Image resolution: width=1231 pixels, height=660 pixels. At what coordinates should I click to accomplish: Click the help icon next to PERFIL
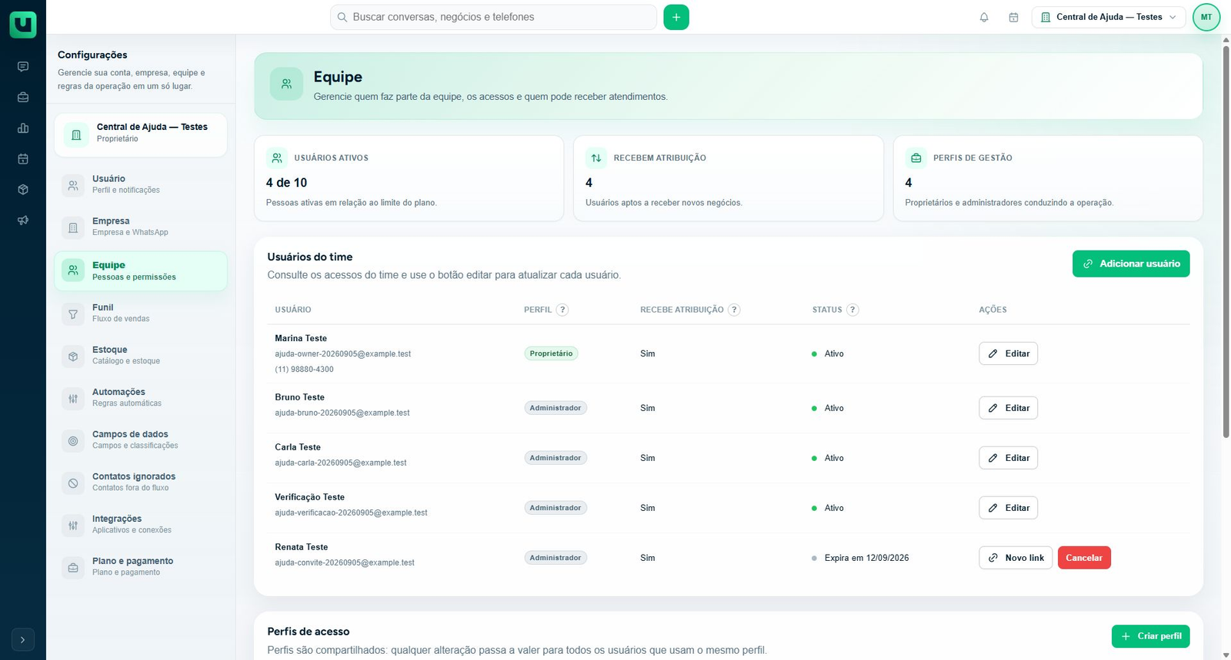(x=562, y=310)
